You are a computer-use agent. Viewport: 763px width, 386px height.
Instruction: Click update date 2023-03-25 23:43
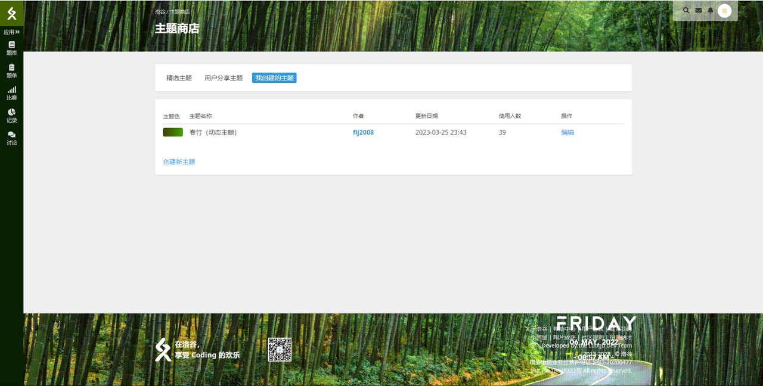(x=441, y=132)
